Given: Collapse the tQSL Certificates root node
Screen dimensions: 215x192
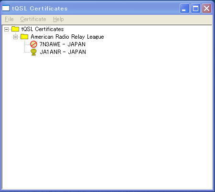Looking at the screenshot, I should [x=6, y=29].
